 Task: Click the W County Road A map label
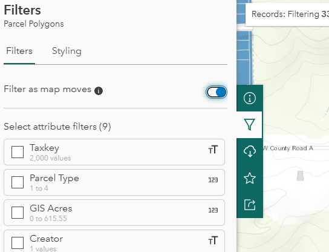287,148
